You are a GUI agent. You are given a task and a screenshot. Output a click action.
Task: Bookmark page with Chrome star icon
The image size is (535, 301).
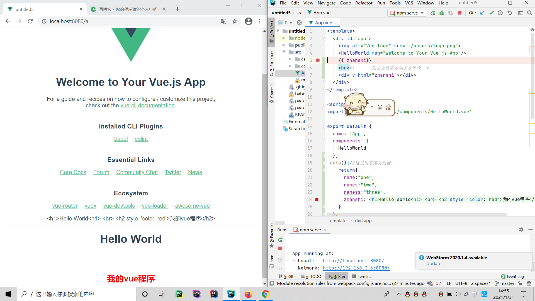pos(235,21)
